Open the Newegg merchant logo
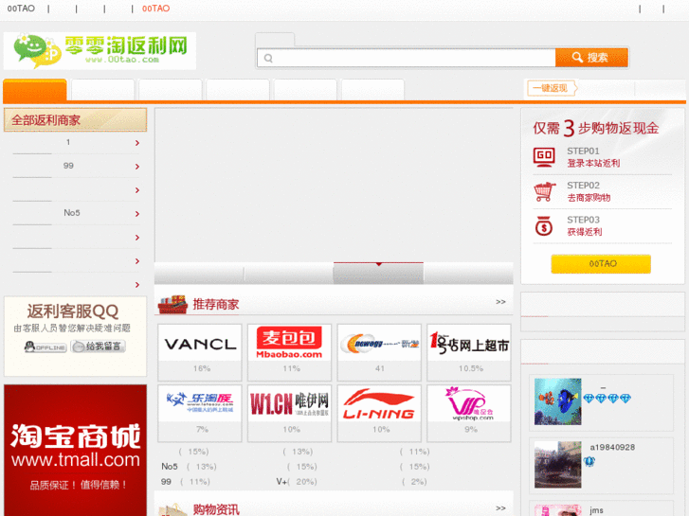 coord(379,344)
